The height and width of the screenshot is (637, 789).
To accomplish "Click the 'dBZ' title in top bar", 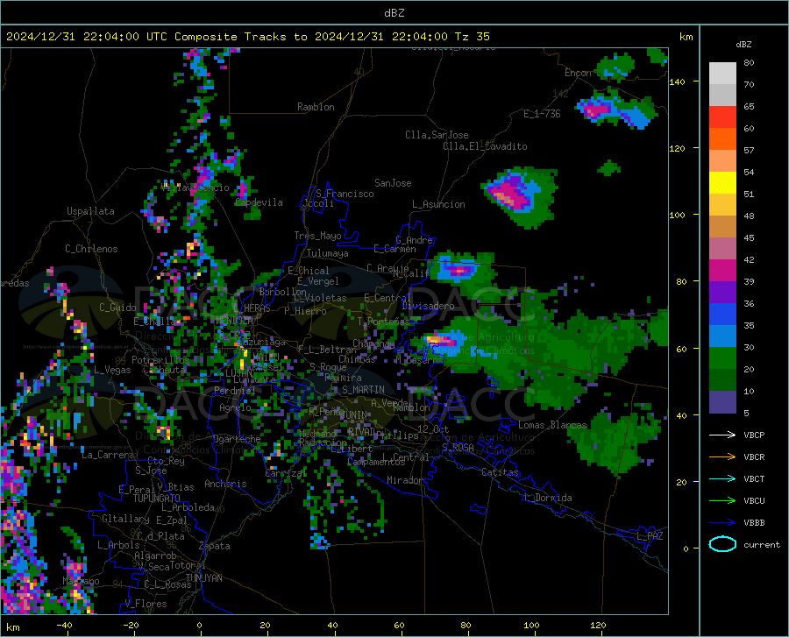I will tap(394, 13).
